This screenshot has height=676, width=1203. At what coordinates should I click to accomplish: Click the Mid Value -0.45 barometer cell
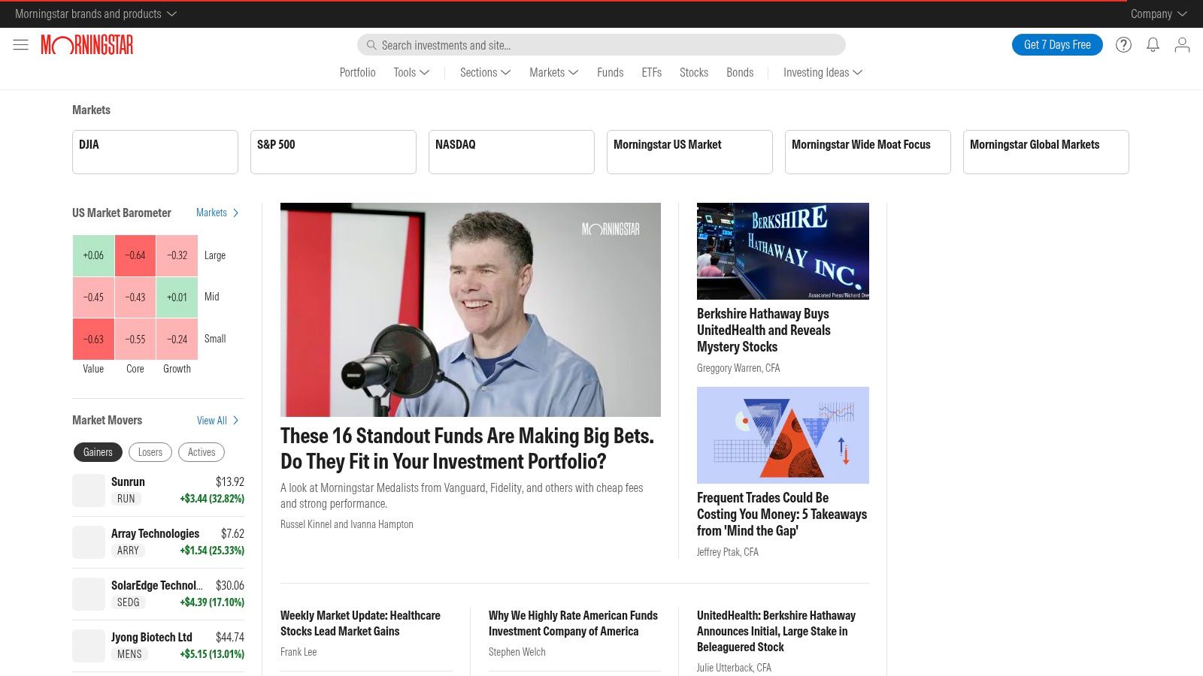[x=93, y=297]
